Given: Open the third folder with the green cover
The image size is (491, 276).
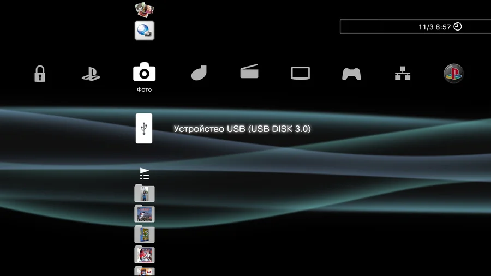Looking at the screenshot, I should (145, 234).
